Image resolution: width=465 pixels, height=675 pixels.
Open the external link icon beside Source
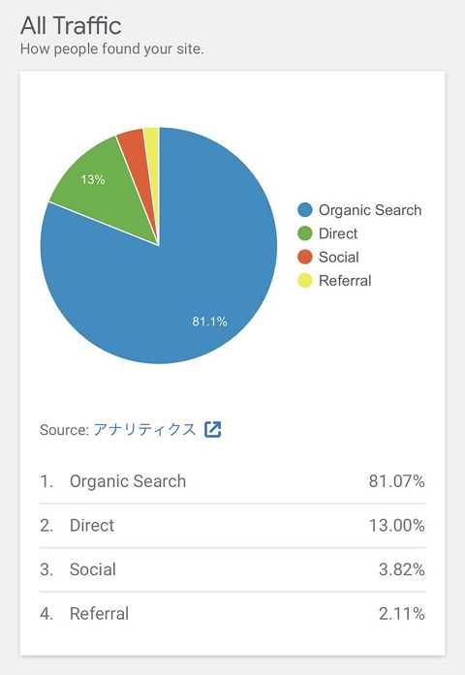coord(213,429)
